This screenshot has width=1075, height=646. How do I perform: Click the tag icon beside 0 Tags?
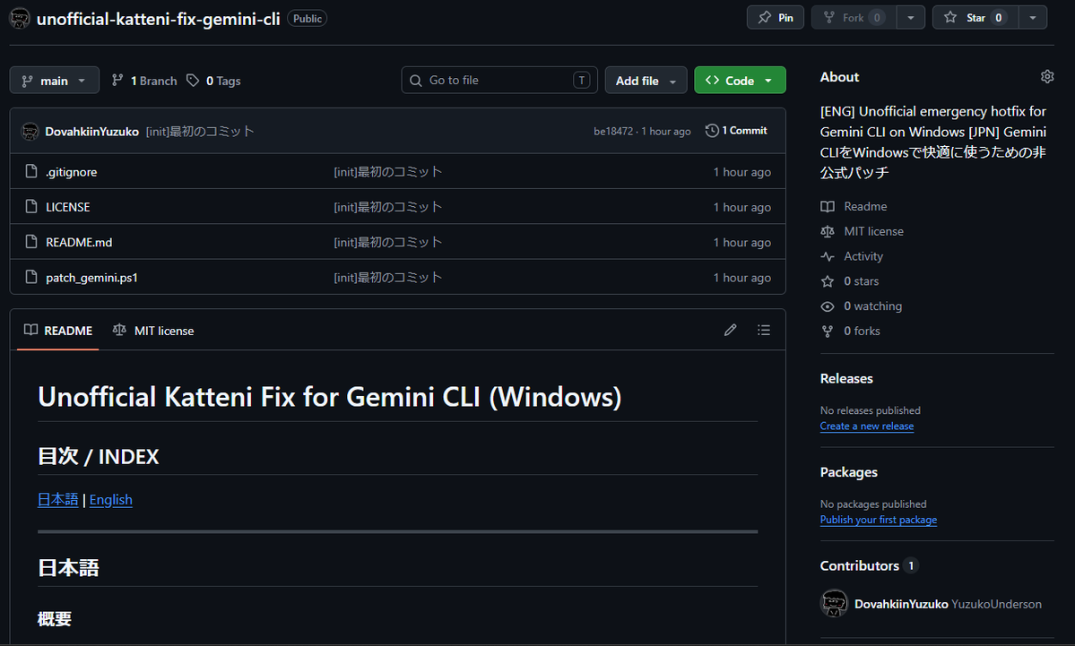coord(193,80)
